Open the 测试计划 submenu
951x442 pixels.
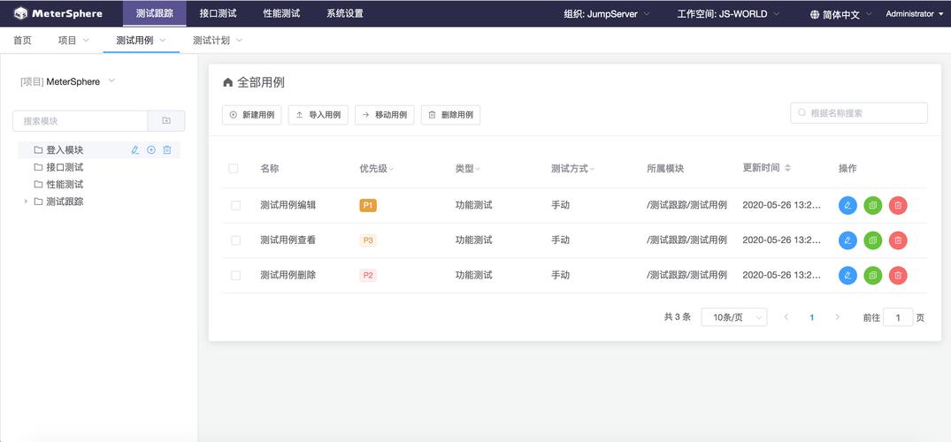[x=217, y=41]
